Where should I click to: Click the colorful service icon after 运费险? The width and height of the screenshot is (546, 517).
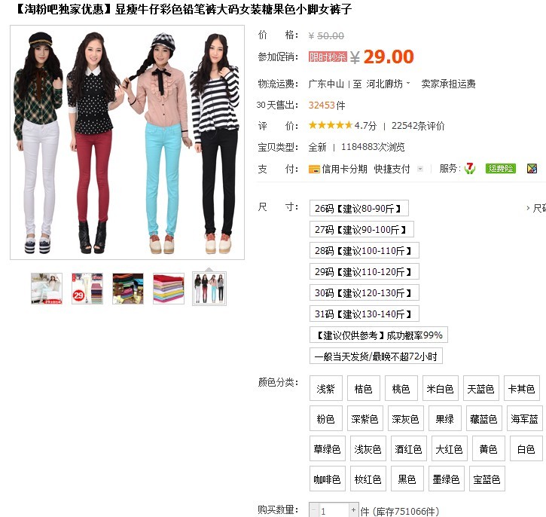(532, 169)
